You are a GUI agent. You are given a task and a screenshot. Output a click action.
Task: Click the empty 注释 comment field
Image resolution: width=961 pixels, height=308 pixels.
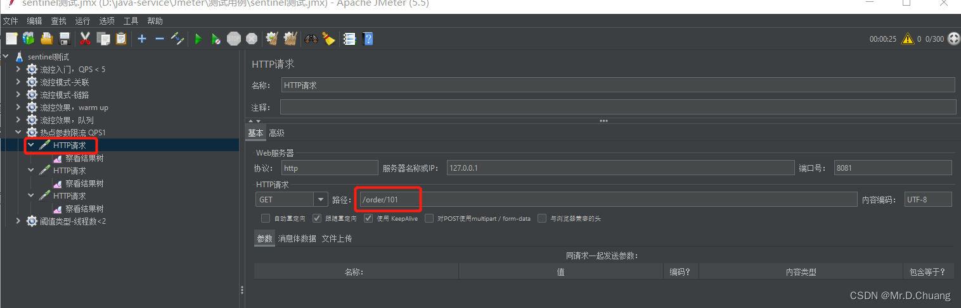[x=618, y=107]
